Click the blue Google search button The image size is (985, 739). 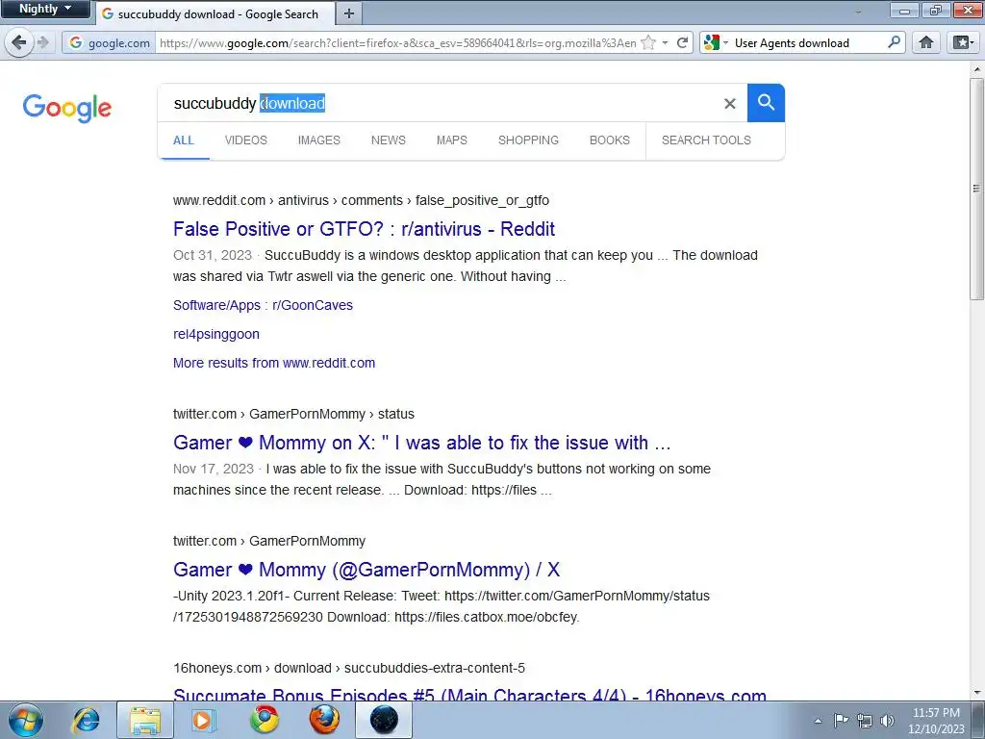[766, 102]
